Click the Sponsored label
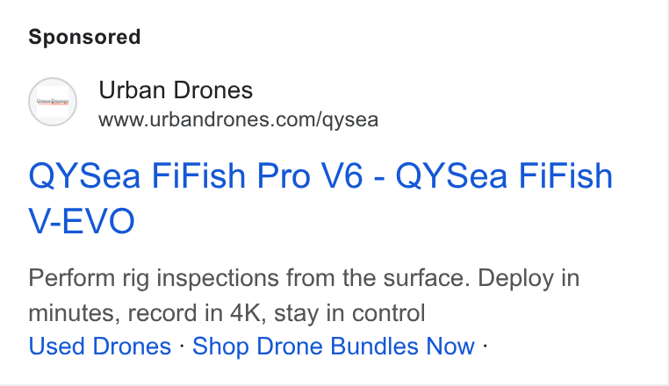669x386 pixels. [x=84, y=37]
